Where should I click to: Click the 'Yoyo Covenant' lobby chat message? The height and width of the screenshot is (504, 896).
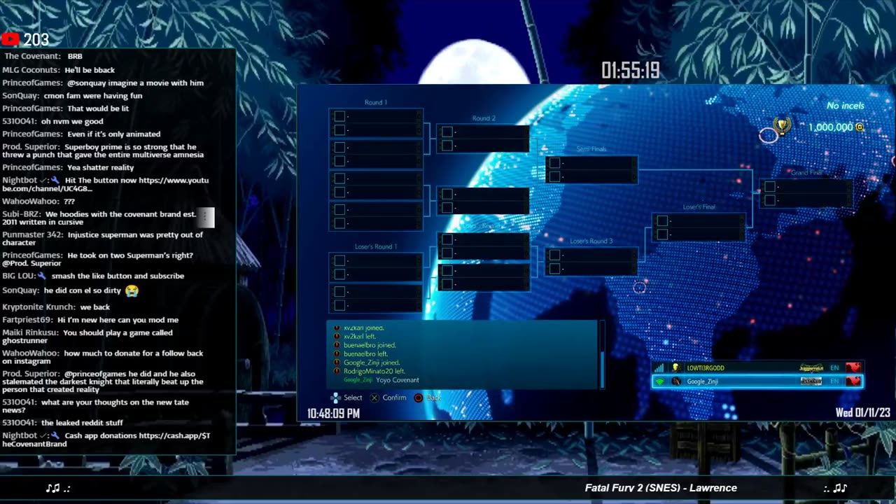(x=397, y=380)
